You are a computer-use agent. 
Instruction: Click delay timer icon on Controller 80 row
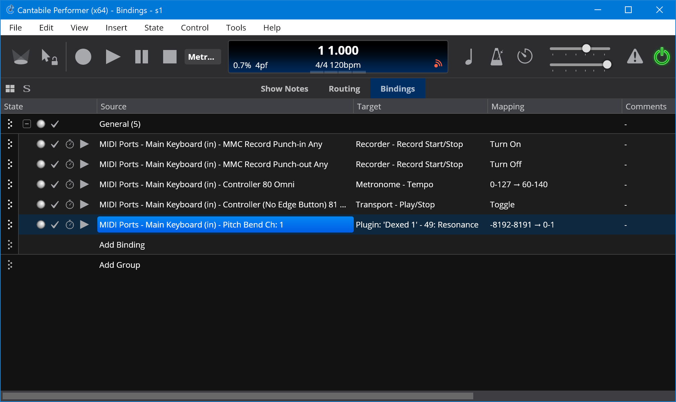click(69, 184)
